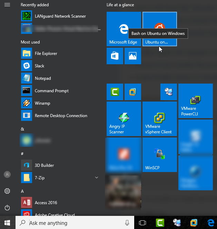
Task: Click the 'Life at a glance' group heading
Action: (120, 5)
